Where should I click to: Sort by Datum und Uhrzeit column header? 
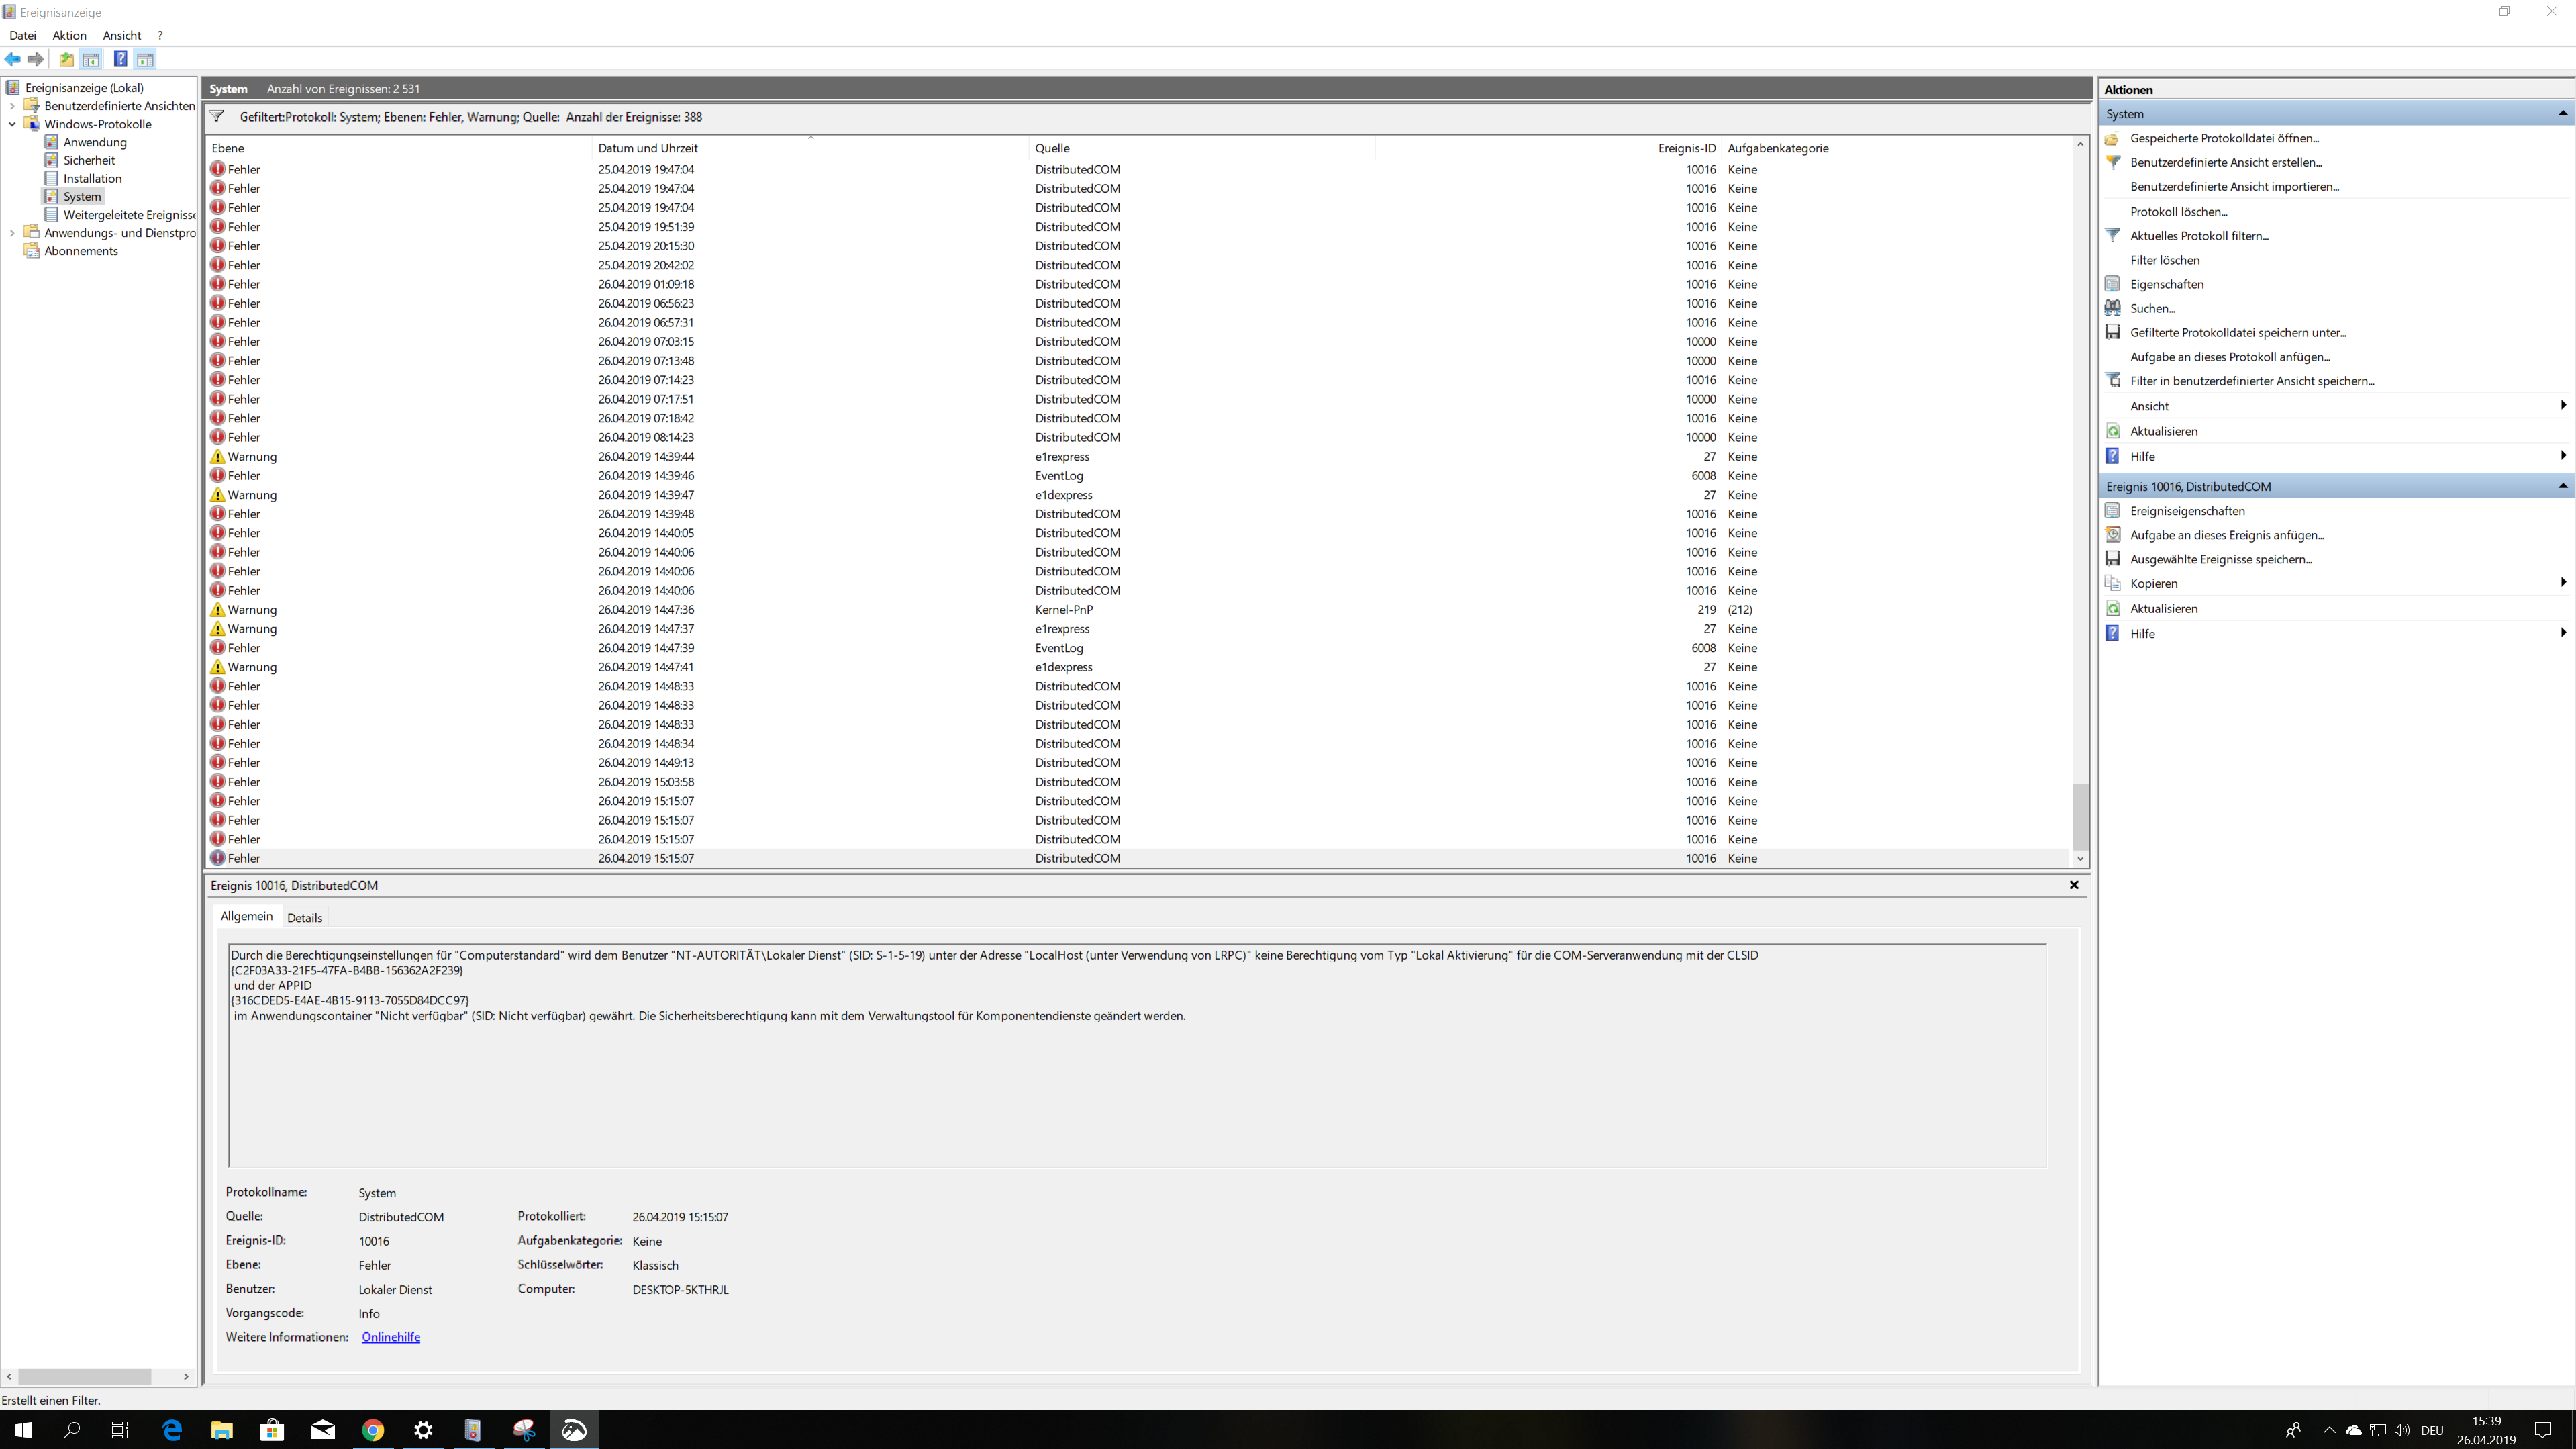pos(648,148)
